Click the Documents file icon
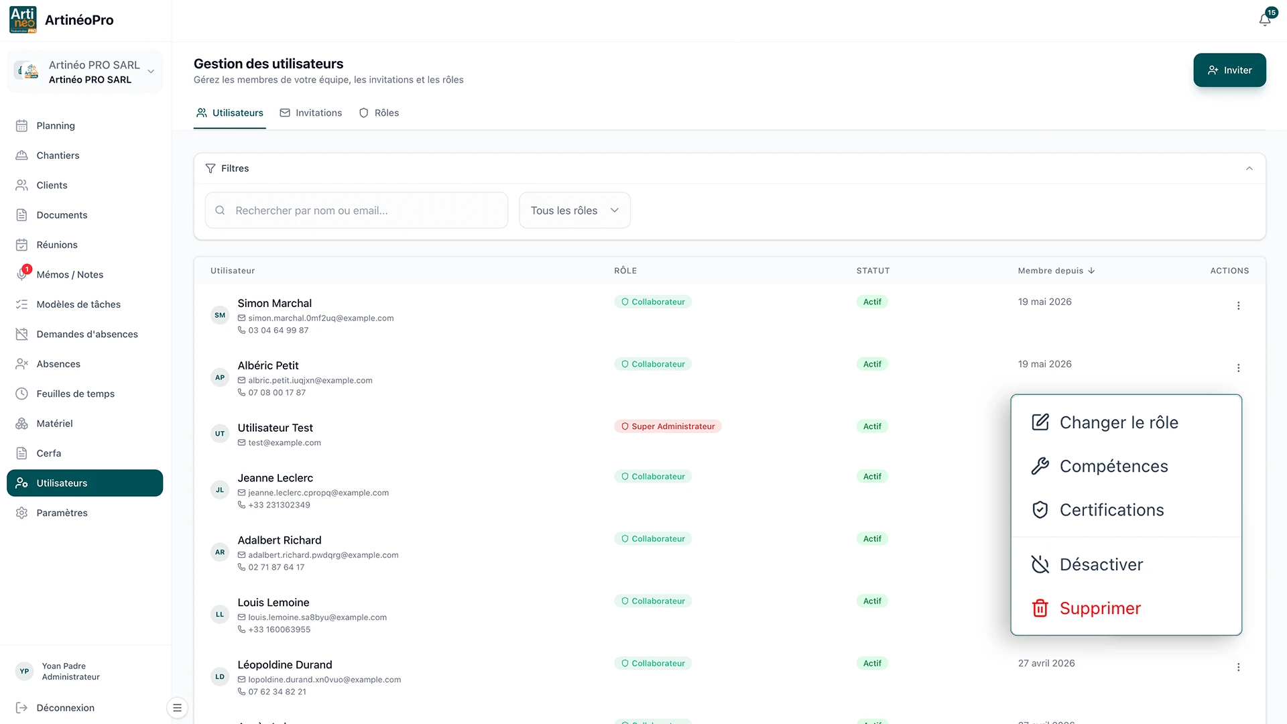This screenshot has width=1287, height=724. pos(22,215)
